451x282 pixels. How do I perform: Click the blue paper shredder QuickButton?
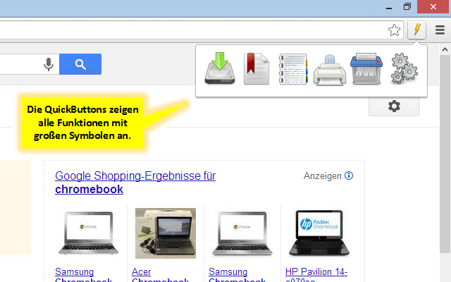(366, 68)
